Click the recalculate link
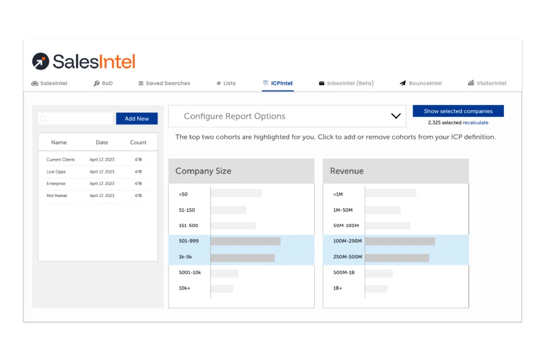 476,122
